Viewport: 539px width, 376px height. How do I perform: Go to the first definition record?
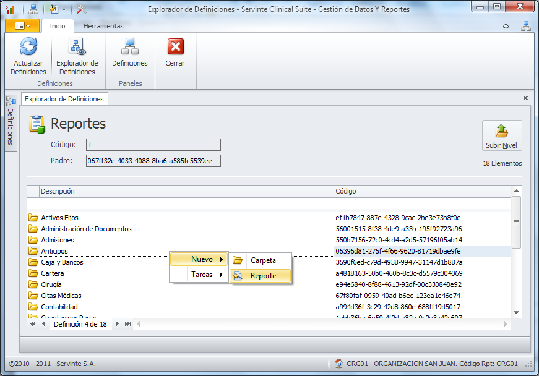click(32, 324)
